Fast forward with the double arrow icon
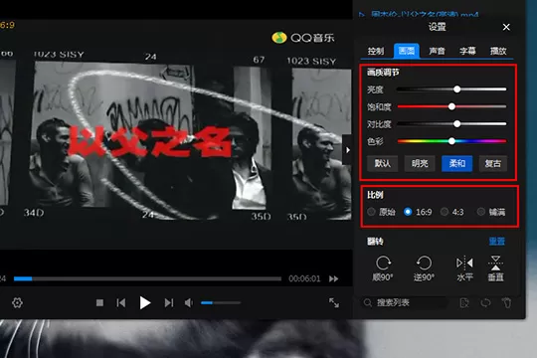The width and height of the screenshot is (537, 358). point(333,278)
